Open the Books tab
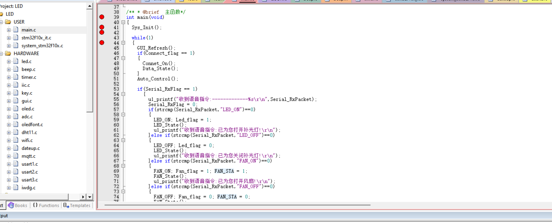Screen dimensions: 552x223 pos(18,205)
